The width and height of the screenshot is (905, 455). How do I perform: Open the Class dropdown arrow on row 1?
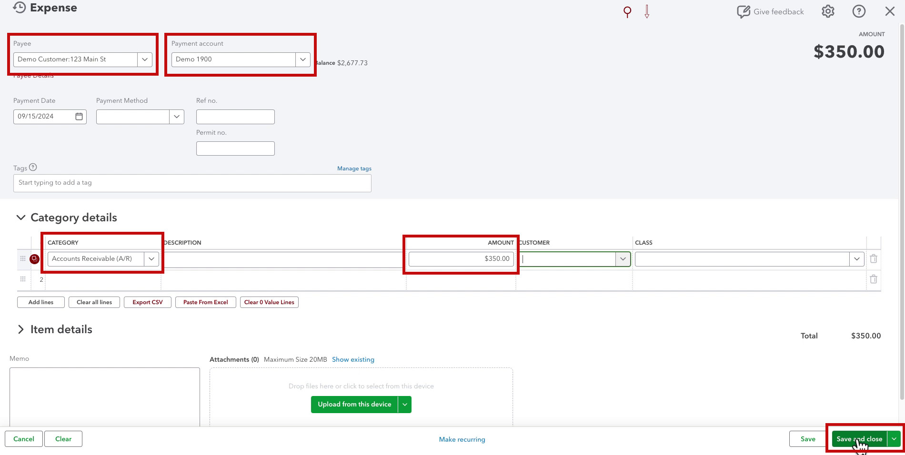(857, 259)
